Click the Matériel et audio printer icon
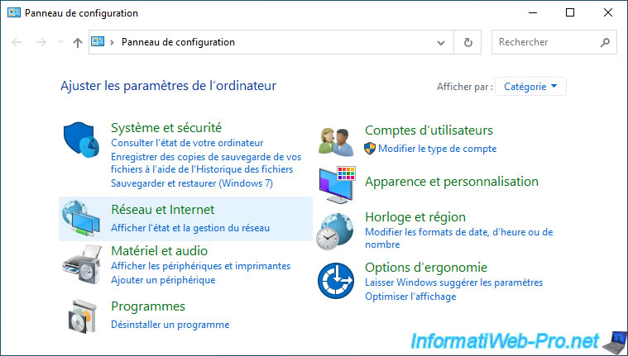The width and height of the screenshot is (628, 356). 81,264
